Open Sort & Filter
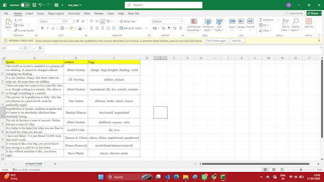The height and width of the screenshot is (182, 324). pyautogui.click(x=285, y=25)
